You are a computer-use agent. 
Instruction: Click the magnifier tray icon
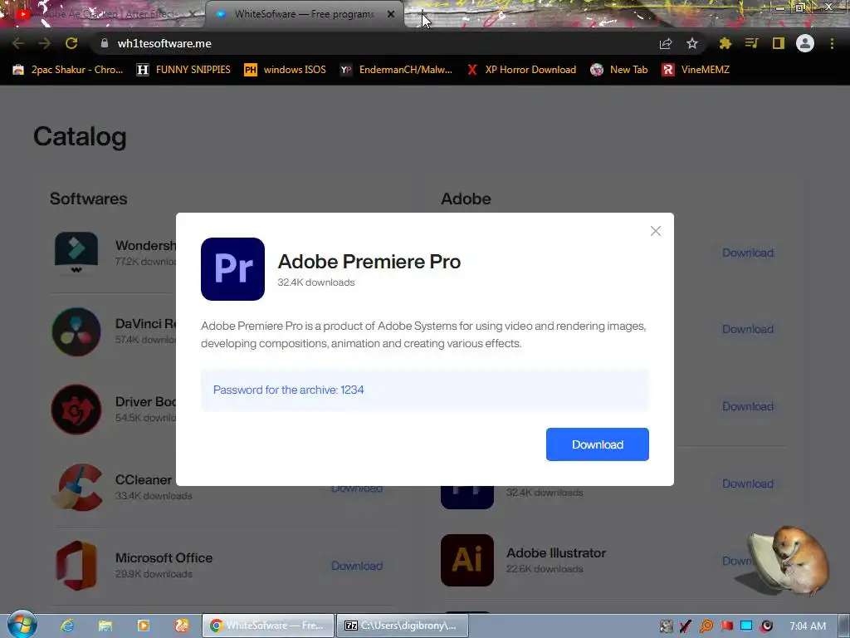(706, 626)
